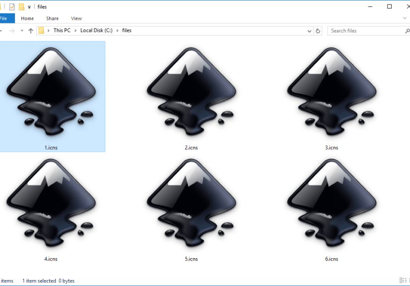410x286 pixels.
Task: Select the 3.icns file thumbnail
Action: click(331, 92)
